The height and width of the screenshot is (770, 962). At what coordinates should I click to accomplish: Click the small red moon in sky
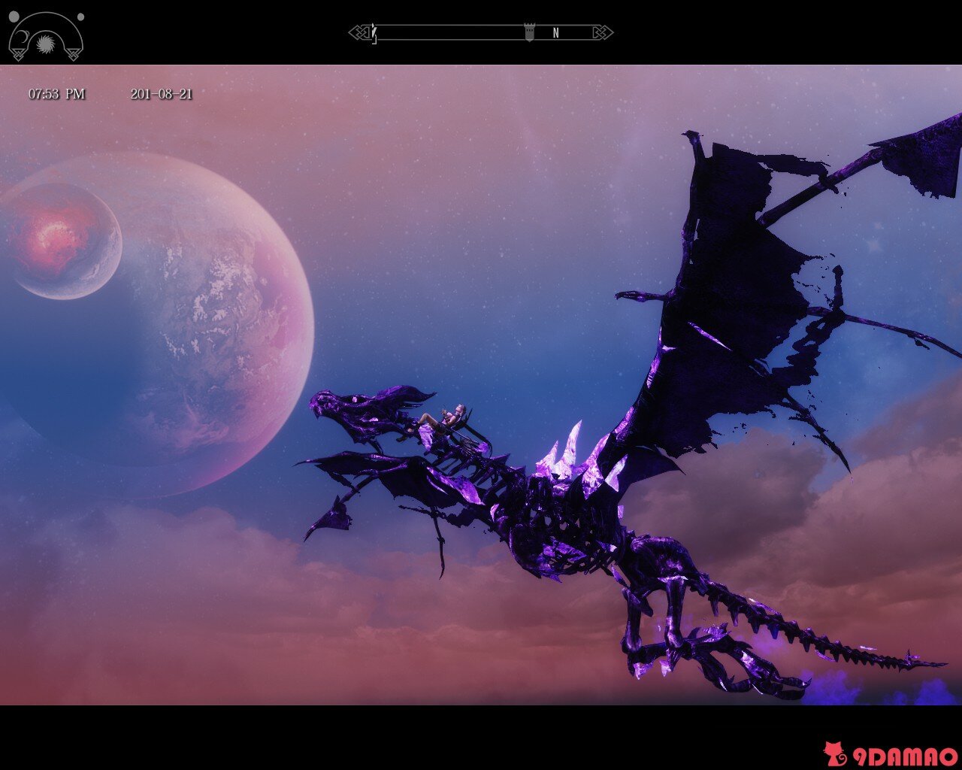point(61,241)
